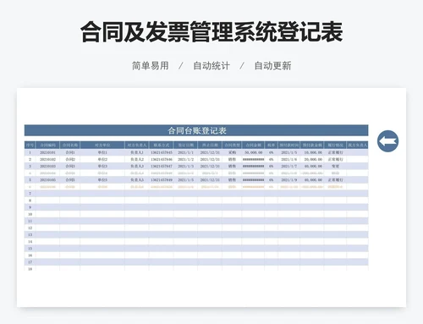Select the 合同台账登记表 title banner
Viewport: 423px width, 324px height.
[x=196, y=130]
